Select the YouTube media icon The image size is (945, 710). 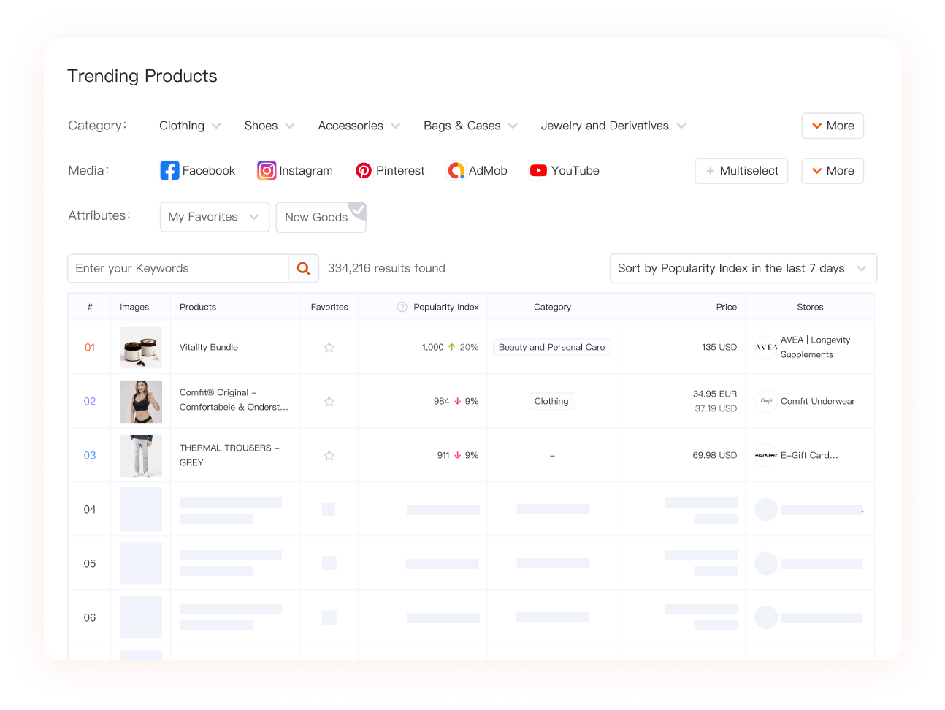[538, 171]
